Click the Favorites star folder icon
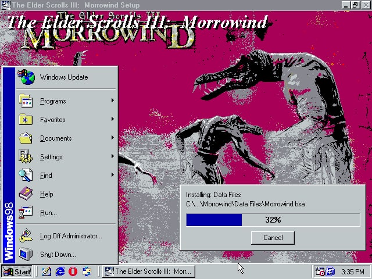This screenshot has height=279, width=372. click(26, 119)
